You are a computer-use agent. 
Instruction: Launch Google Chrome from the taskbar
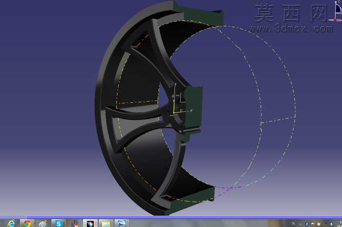pyautogui.click(x=27, y=223)
